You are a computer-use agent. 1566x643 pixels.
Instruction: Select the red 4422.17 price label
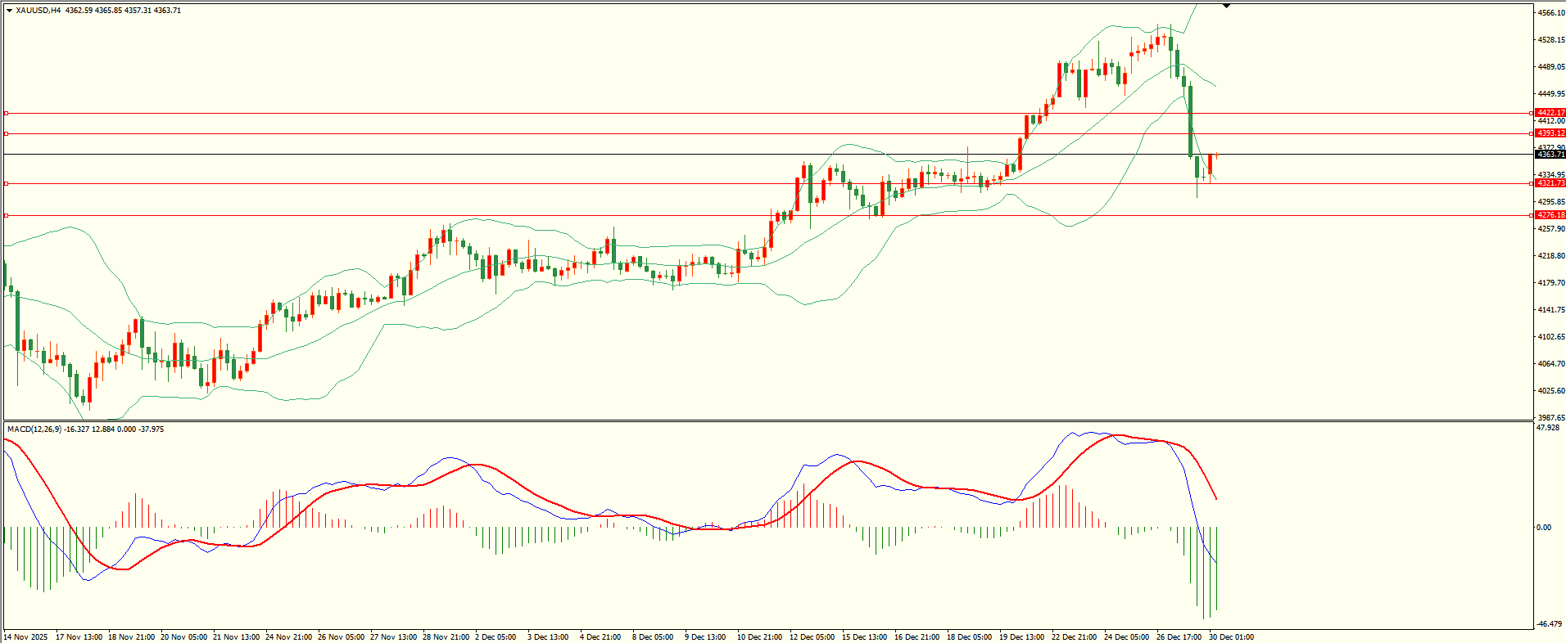tap(1550, 113)
